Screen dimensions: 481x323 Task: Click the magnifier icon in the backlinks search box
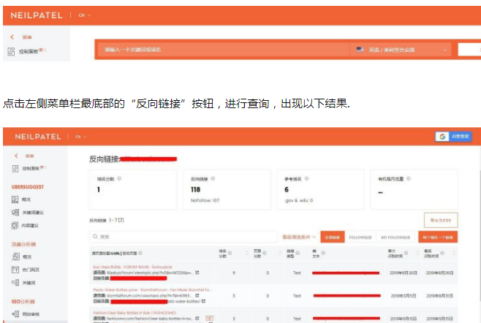pos(95,237)
